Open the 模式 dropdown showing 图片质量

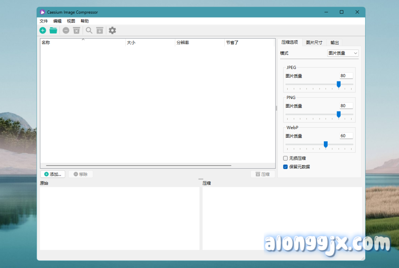click(343, 53)
